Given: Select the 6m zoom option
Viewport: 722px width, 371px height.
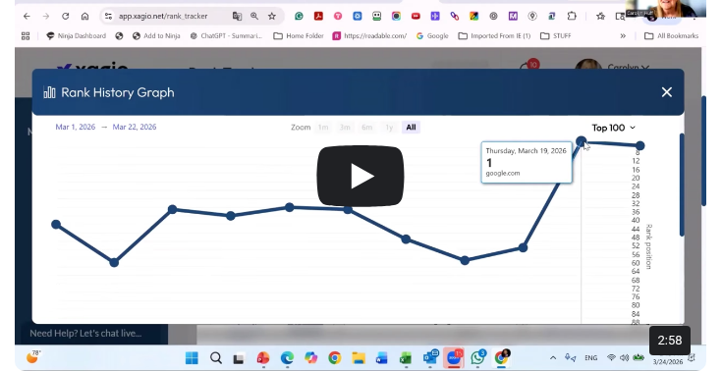Looking at the screenshot, I should (367, 127).
